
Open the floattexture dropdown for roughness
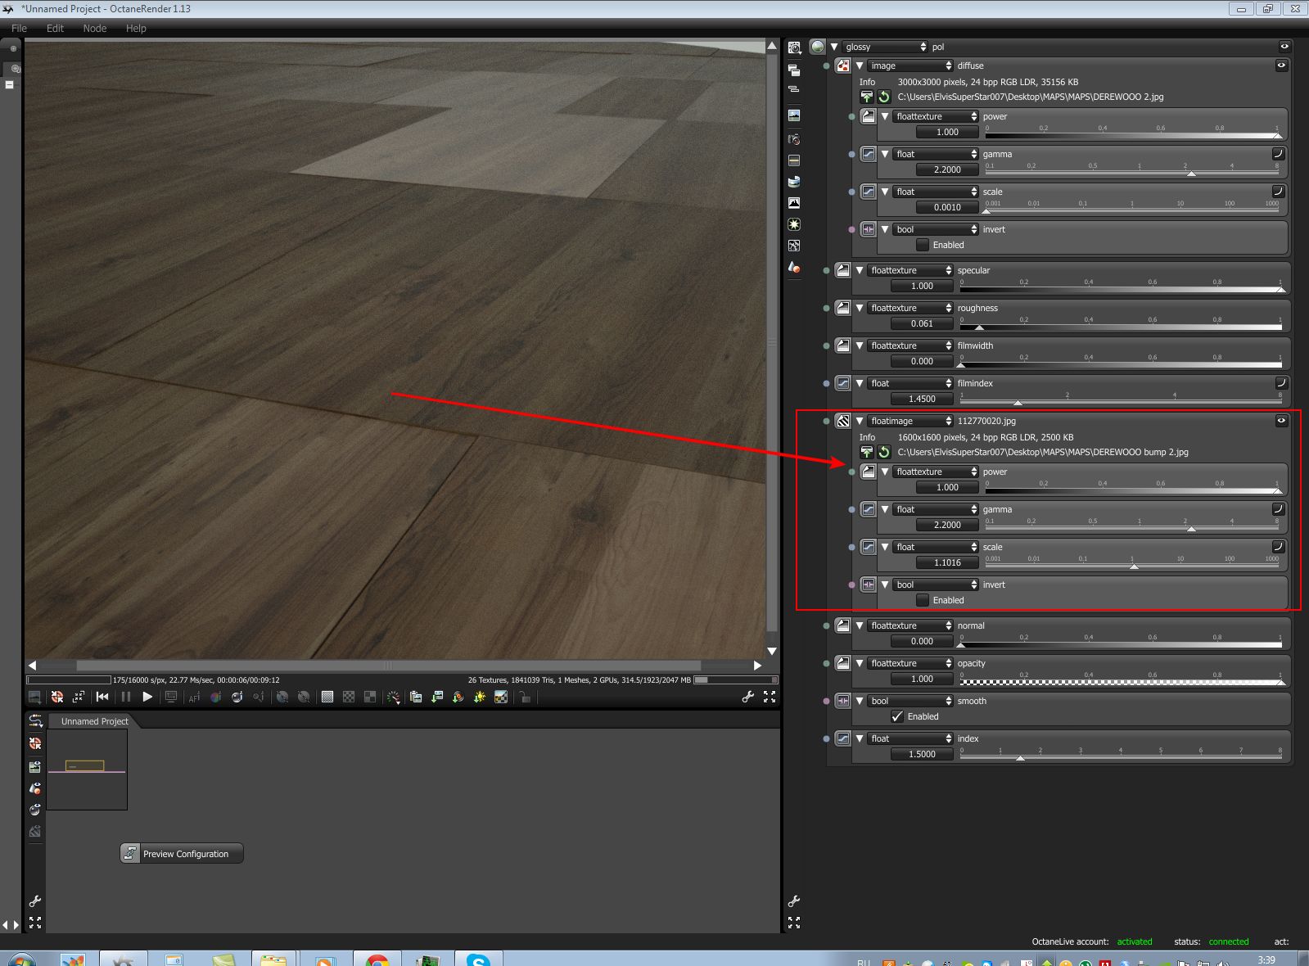(x=910, y=308)
